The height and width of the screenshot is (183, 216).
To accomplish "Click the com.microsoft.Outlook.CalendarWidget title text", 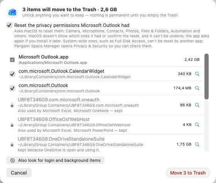I will (61, 71).
